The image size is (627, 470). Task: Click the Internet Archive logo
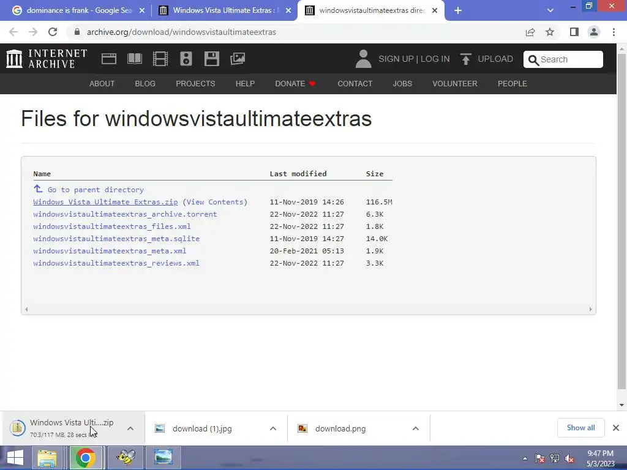tap(47, 59)
